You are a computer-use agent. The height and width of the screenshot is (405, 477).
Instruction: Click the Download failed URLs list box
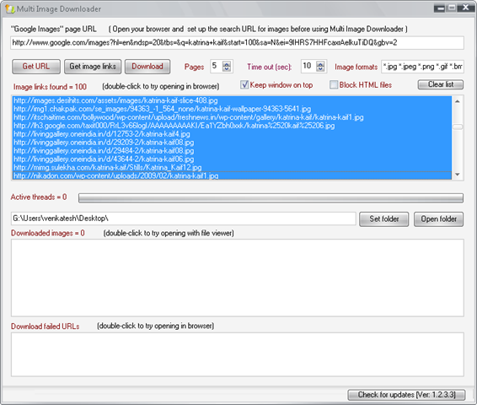click(x=238, y=354)
